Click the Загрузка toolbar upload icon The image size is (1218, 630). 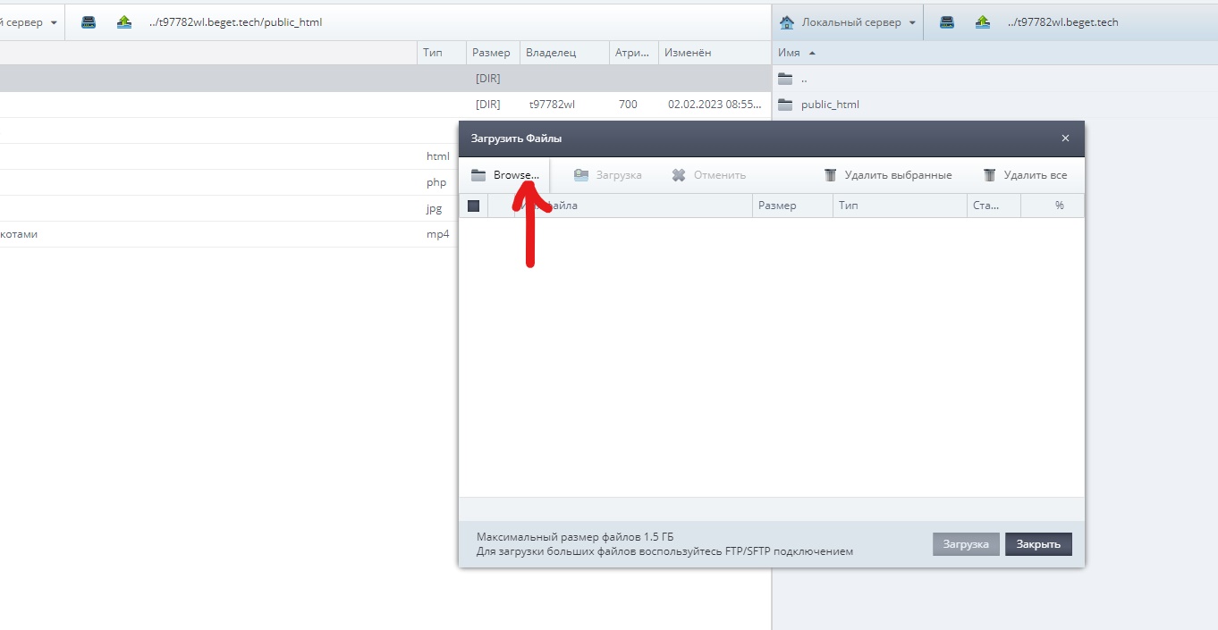(581, 175)
